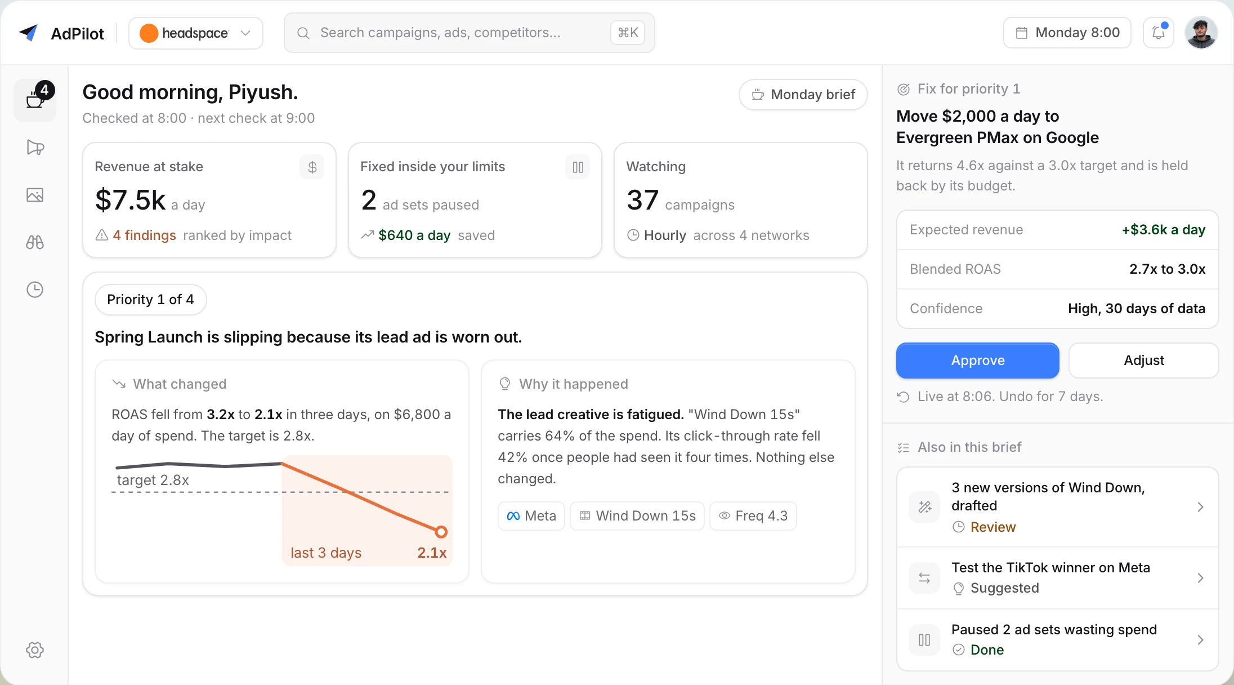The image size is (1234, 685).
Task: Click the "High, 30 days of data" confidence value
Action: pyautogui.click(x=1137, y=309)
